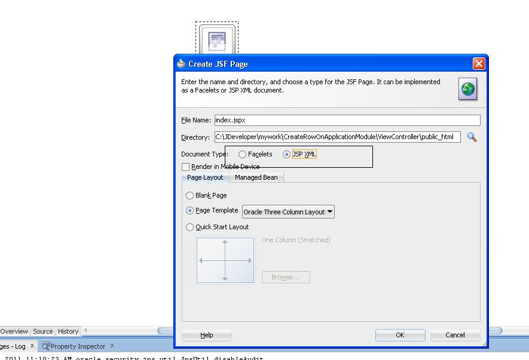This screenshot has height=360, width=529.
Task: Click the OK button to create the page
Action: [x=399, y=335]
